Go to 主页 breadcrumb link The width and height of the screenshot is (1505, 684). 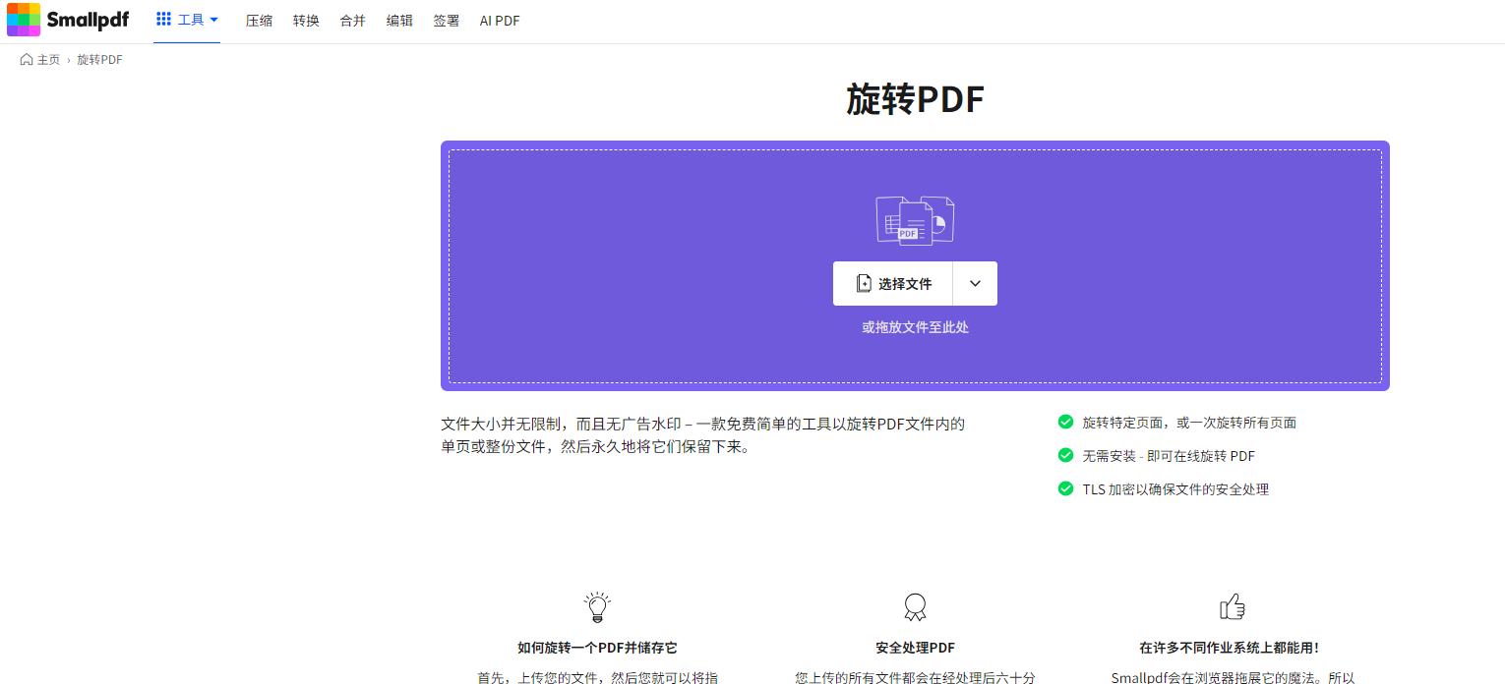[48, 60]
